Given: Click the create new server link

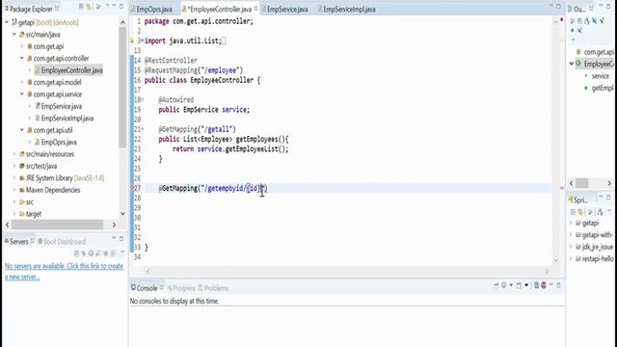Looking at the screenshot, I should click(x=64, y=272).
